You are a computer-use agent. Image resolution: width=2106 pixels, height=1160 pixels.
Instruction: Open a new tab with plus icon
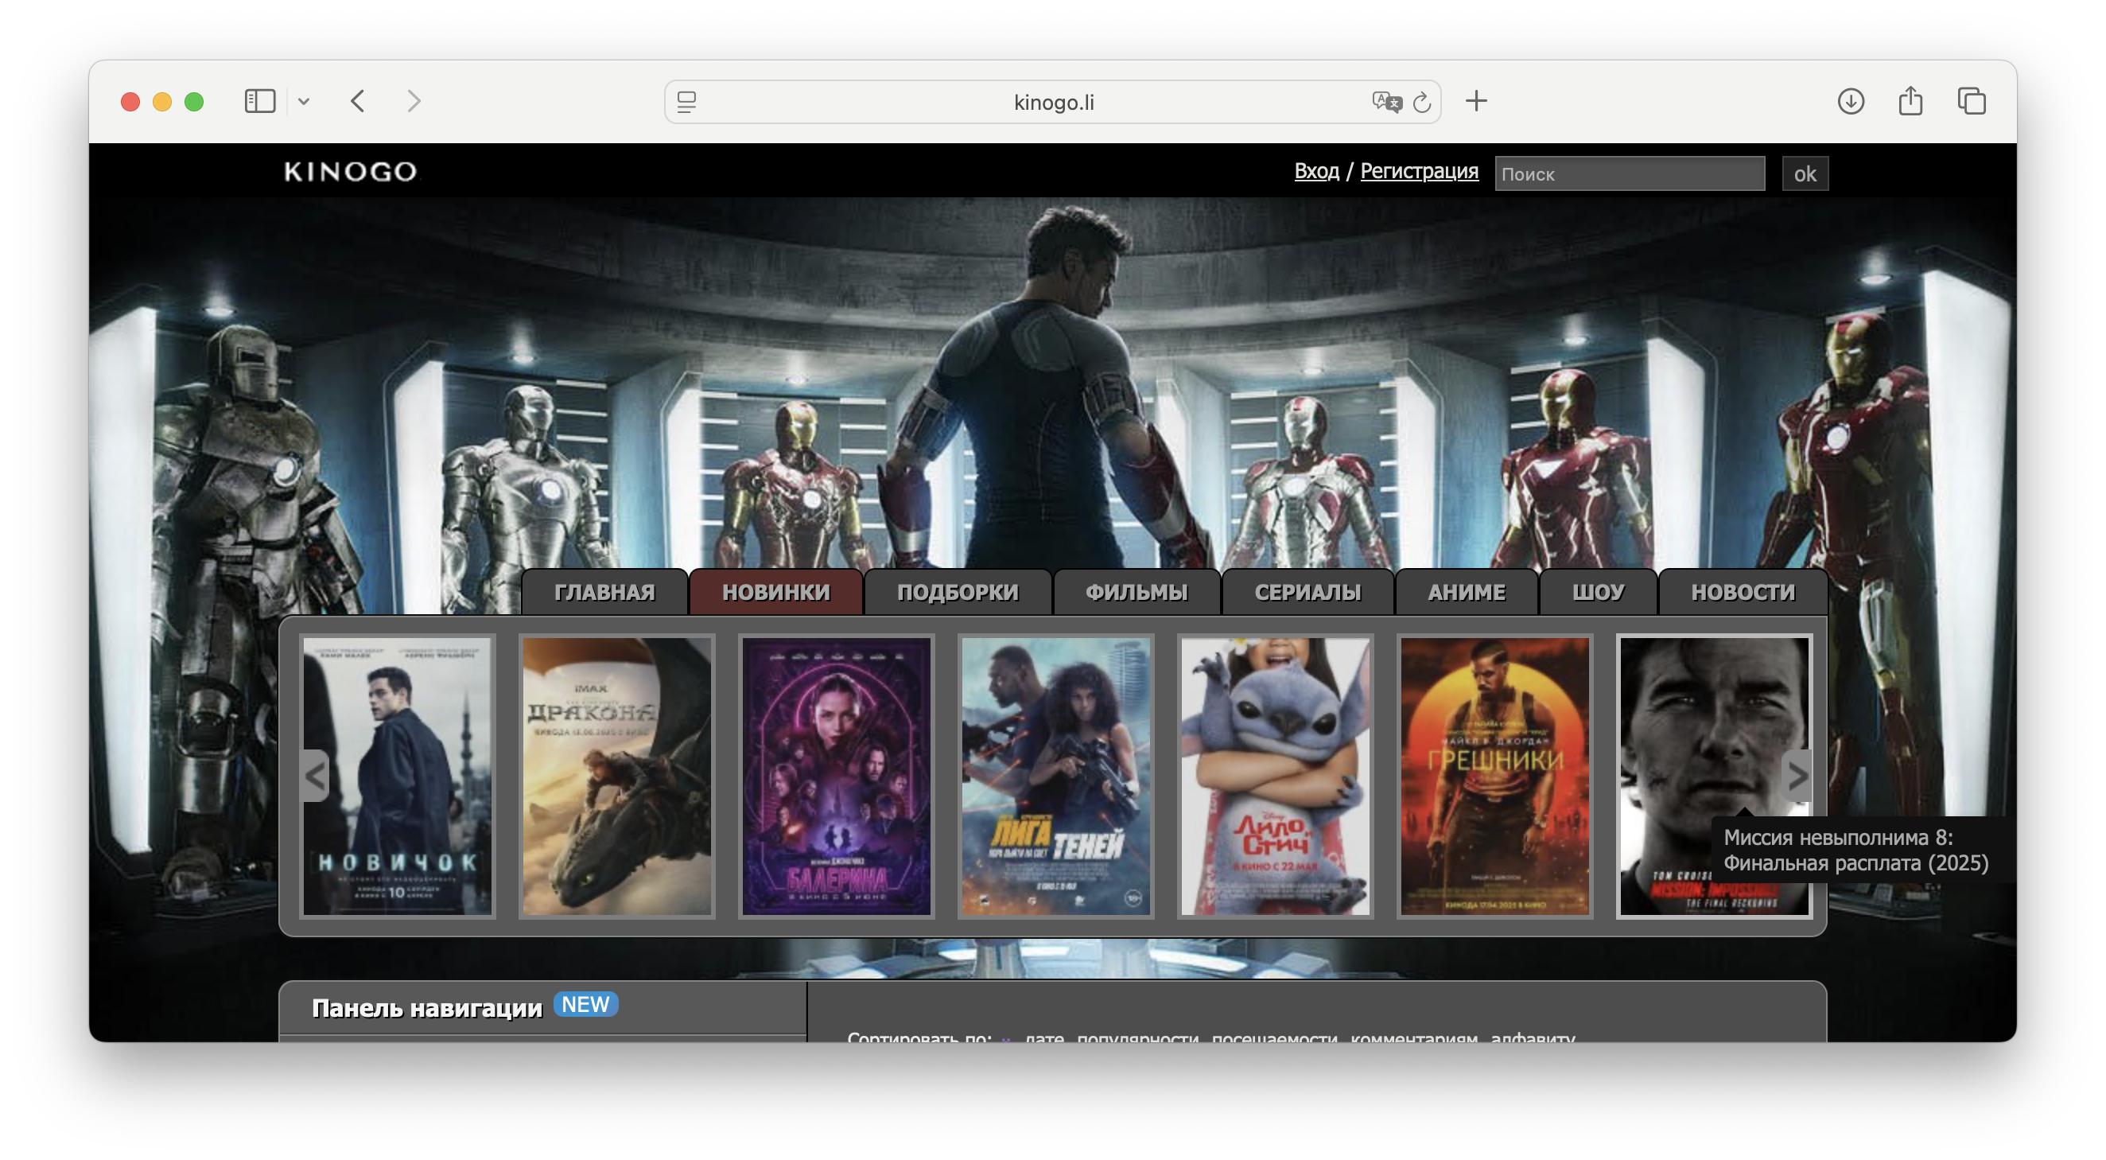click(x=1475, y=101)
